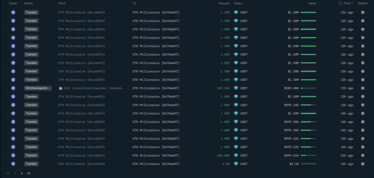The image size is (374, 178).
Task: Click the robot icon beside DLN: CrosschainForwarder
Action: [60, 88]
